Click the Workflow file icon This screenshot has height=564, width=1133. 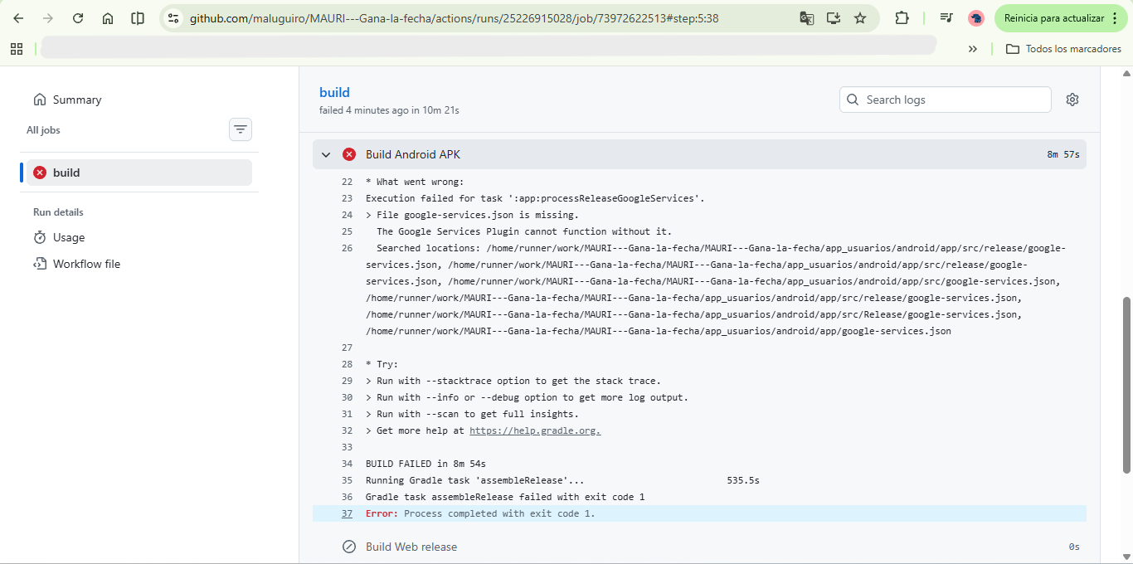[x=40, y=264]
